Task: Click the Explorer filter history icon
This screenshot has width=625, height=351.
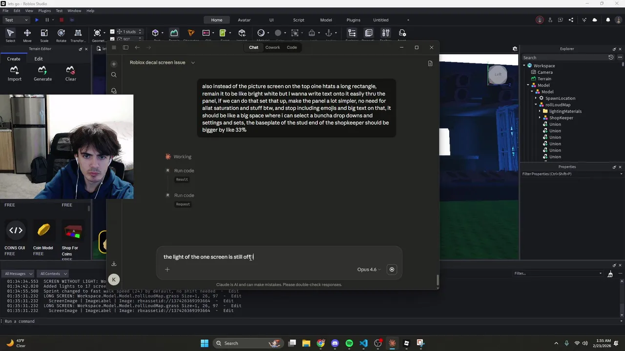Action: 611,58
